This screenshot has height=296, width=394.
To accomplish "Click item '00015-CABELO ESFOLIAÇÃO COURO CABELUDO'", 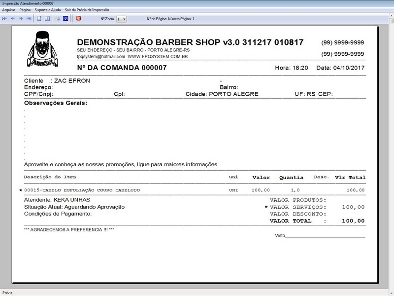I will [x=82, y=190].
